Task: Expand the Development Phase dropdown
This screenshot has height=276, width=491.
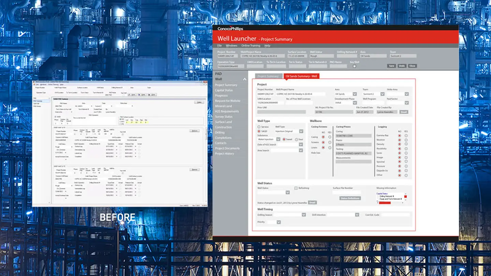Action: 355,103
